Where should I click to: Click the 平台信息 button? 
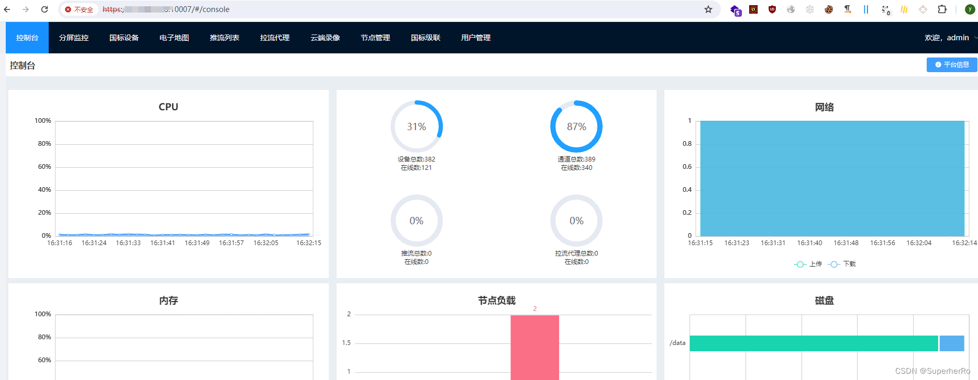pyautogui.click(x=952, y=65)
